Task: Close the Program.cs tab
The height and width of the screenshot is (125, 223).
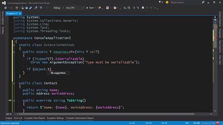Action: click(20, 13)
